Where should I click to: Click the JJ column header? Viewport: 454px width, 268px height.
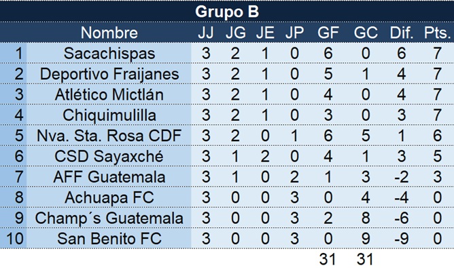[x=206, y=33]
